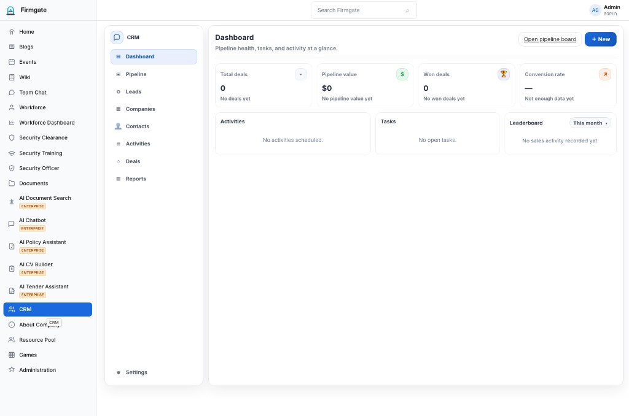This screenshot has width=629, height=416.
Task: Click the Security Officer shield-check icon
Action: 12,168
